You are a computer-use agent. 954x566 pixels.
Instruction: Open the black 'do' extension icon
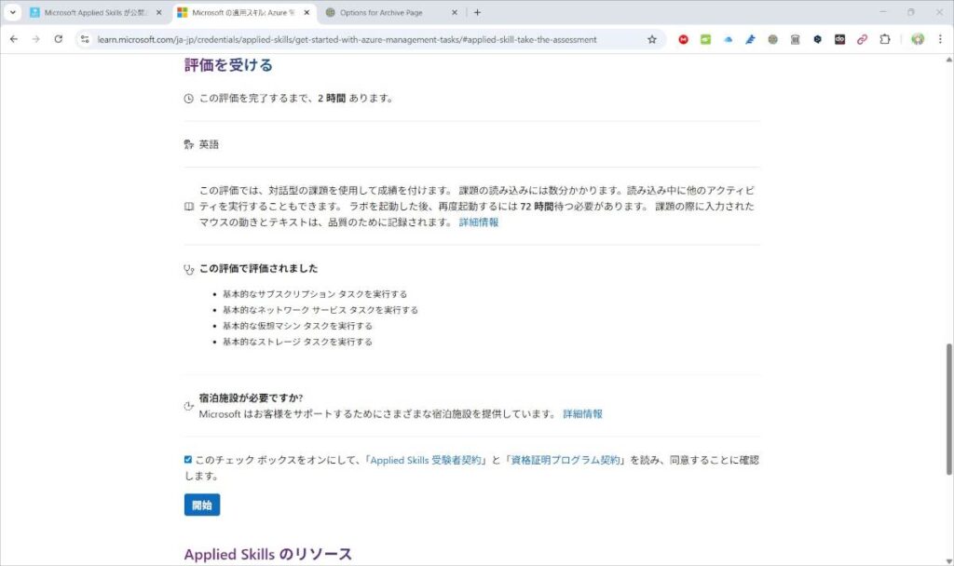click(x=839, y=39)
